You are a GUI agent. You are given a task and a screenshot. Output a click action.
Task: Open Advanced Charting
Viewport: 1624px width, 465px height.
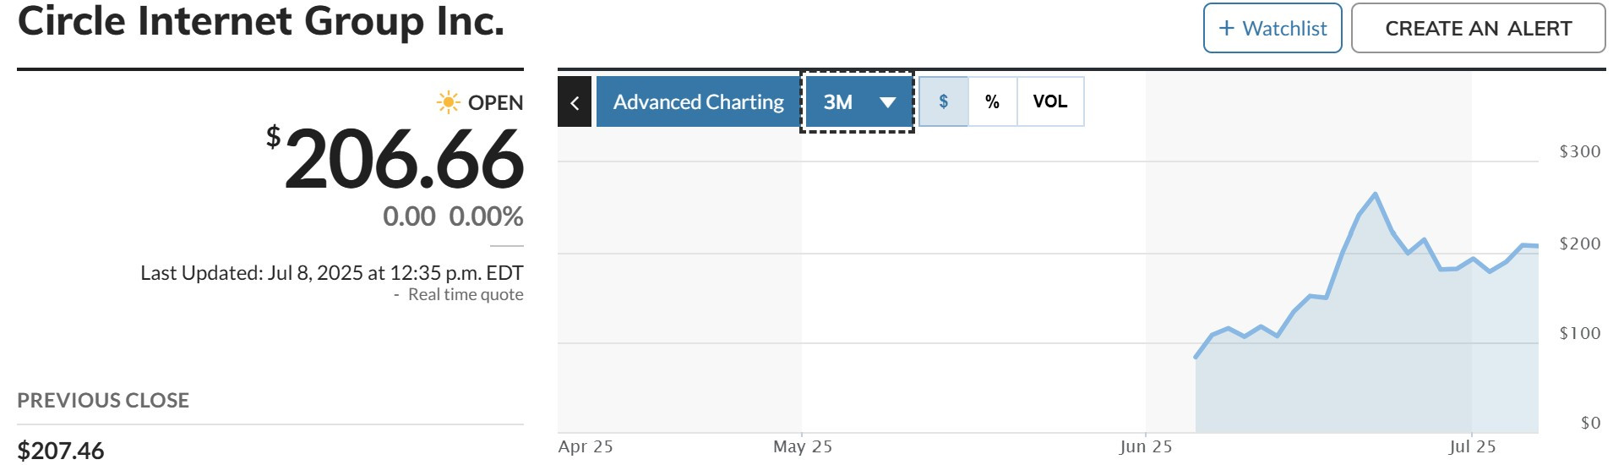(699, 102)
